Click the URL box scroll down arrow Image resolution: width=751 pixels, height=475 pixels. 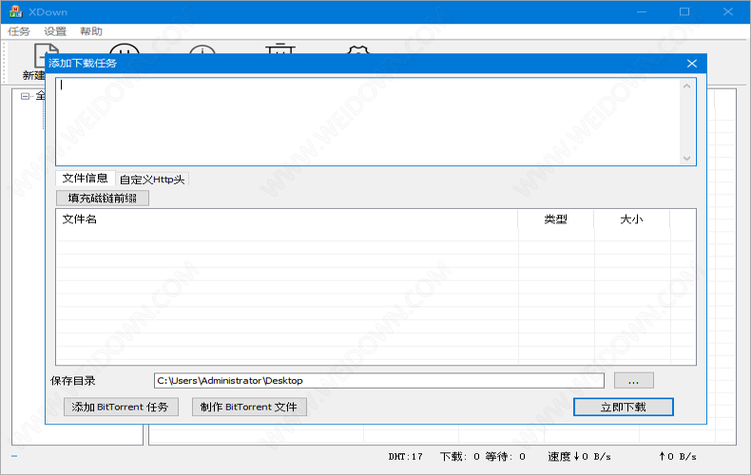pyautogui.click(x=686, y=158)
